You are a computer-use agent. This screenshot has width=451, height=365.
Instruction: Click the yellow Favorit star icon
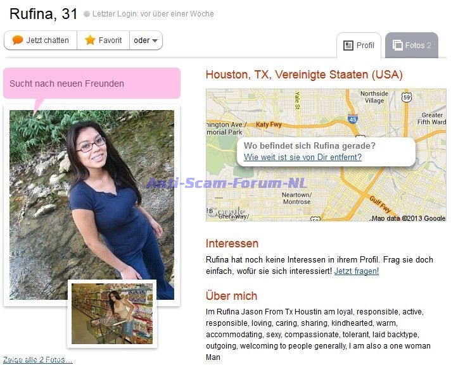coord(90,40)
